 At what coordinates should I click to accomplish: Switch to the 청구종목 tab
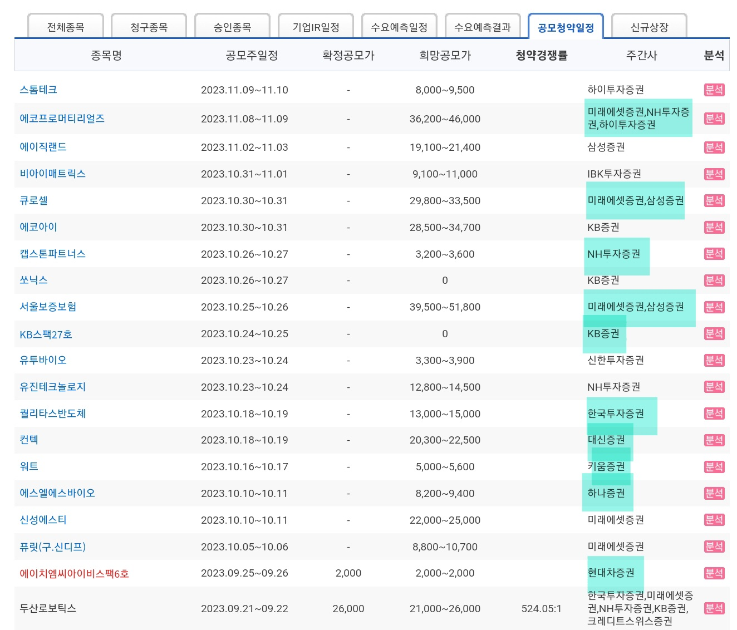pos(149,27)
